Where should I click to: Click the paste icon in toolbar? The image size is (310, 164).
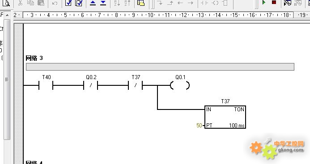tap(41, 3)
